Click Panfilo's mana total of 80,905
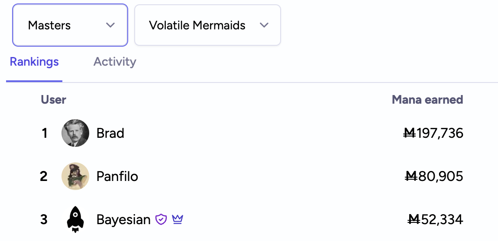 (434, 176)
